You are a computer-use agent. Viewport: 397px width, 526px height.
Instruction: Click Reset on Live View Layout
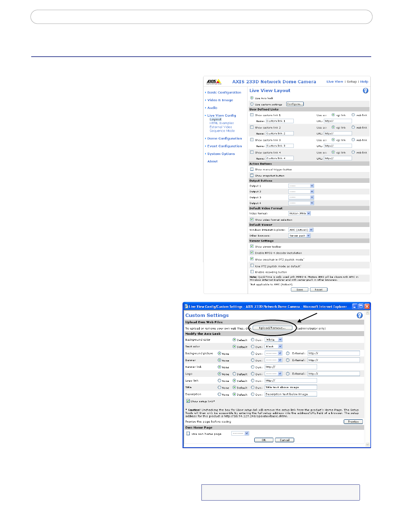pyautogui.click(x=319, y=289)
